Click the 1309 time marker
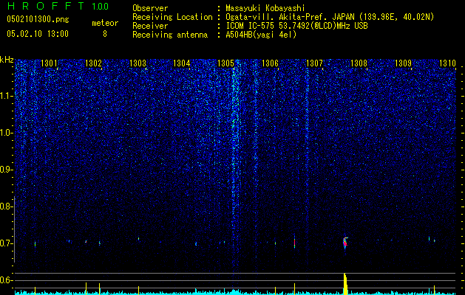Viewport: 465px width, 295px height. (403, 63)
